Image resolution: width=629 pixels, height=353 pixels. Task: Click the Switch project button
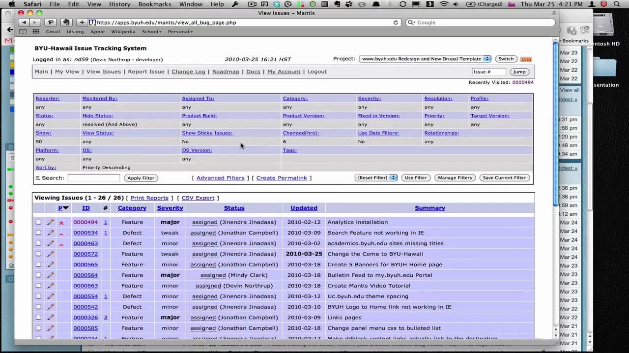tap(506, 59)
